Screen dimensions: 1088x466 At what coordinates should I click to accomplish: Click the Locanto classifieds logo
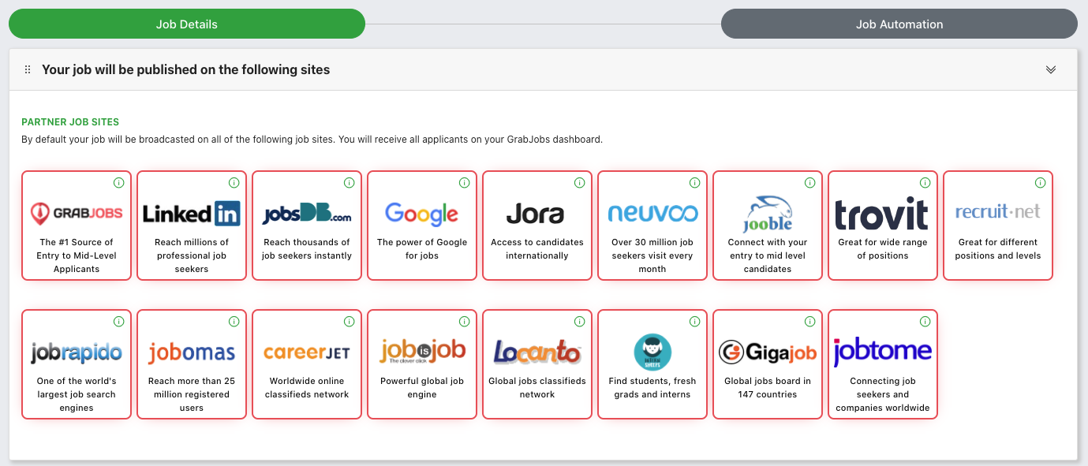tap(537, 352)
